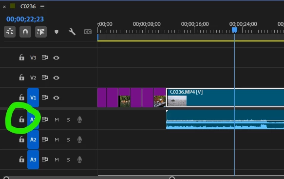
Task: Select the C0236.MP4 [V] video clip
Action: (x=225, y=98)
